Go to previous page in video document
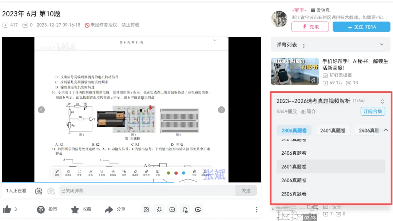Screen dimensions: 393x221 pos(41,110)
